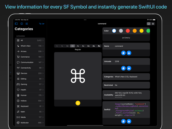
Task: Select the green color swatch
Action: (x=148, y=31)
